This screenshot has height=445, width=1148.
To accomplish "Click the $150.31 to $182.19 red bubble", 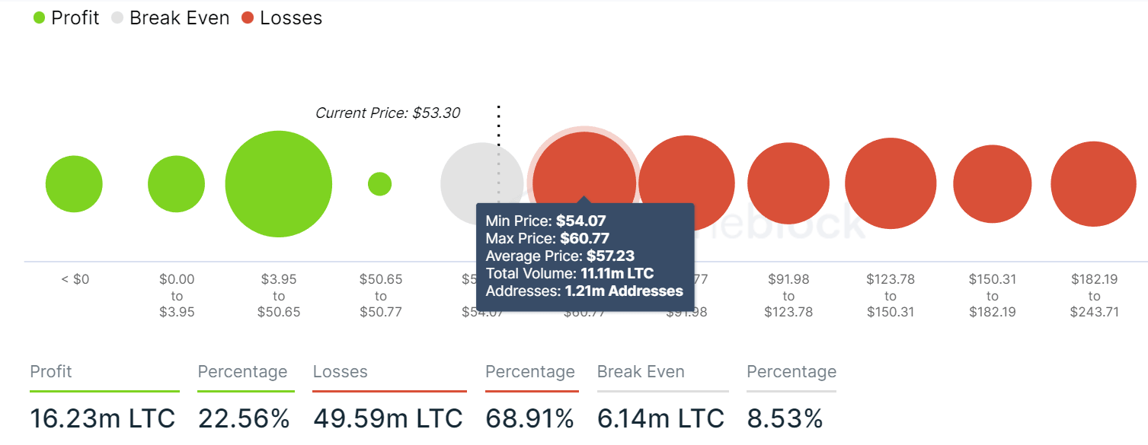I will pyautogui.click(x=992, y=184).
